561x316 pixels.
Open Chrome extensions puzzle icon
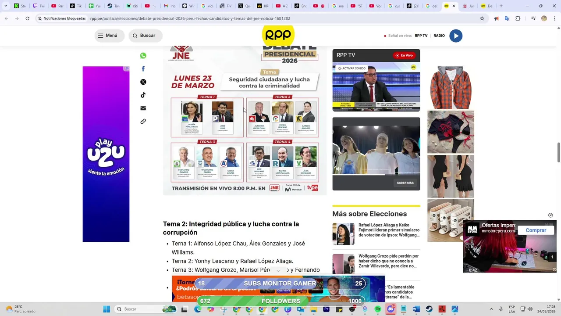coord(518,18)
